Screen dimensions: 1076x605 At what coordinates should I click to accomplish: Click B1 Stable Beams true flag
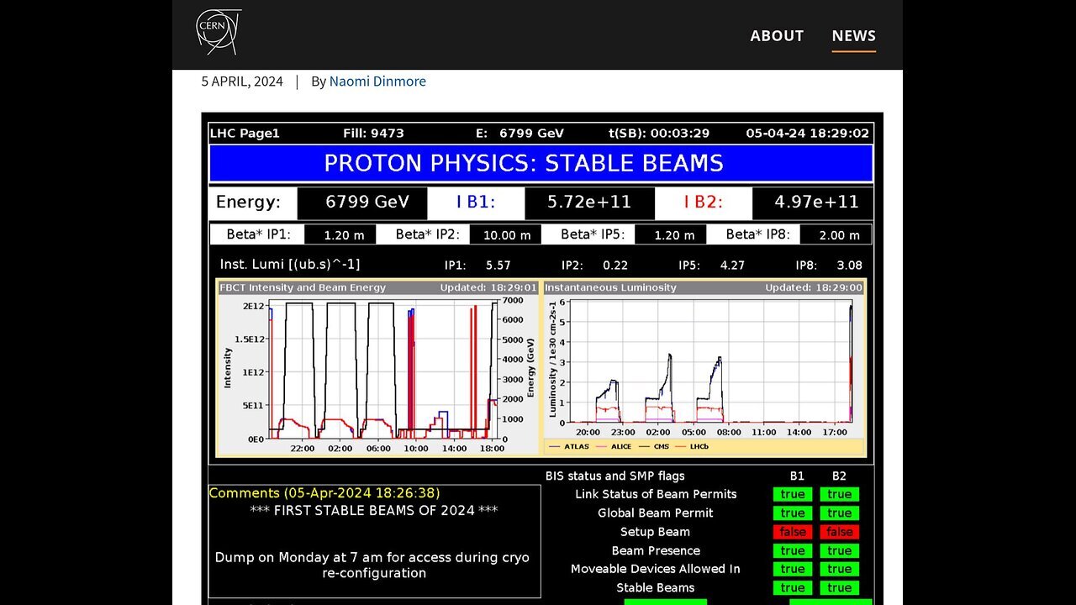(x=793, y=587)
